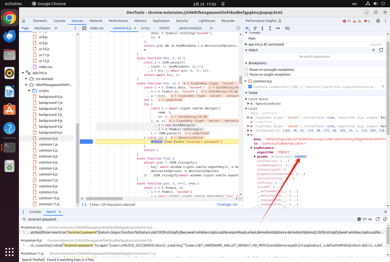Click the step out of function icon
This screenshot has width=390, height=262.
(x=270, y=28)
